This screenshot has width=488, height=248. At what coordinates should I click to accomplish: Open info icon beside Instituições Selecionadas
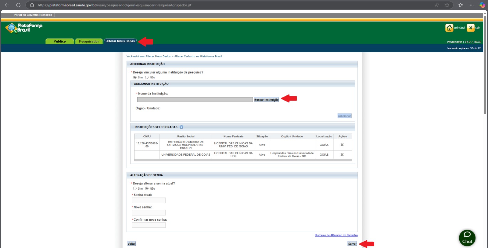[x=181, y=127]
